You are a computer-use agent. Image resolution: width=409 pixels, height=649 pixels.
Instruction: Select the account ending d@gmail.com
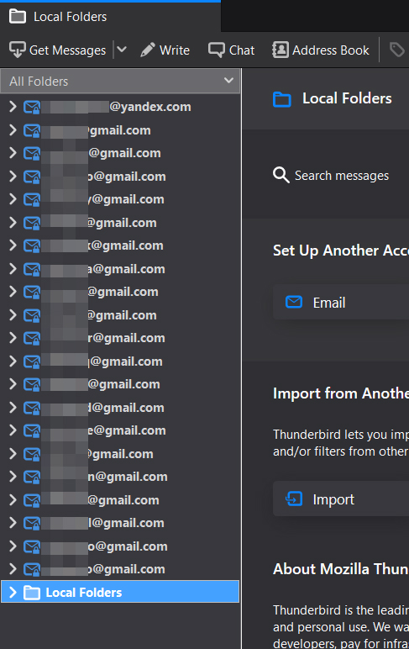coord(120,408)
